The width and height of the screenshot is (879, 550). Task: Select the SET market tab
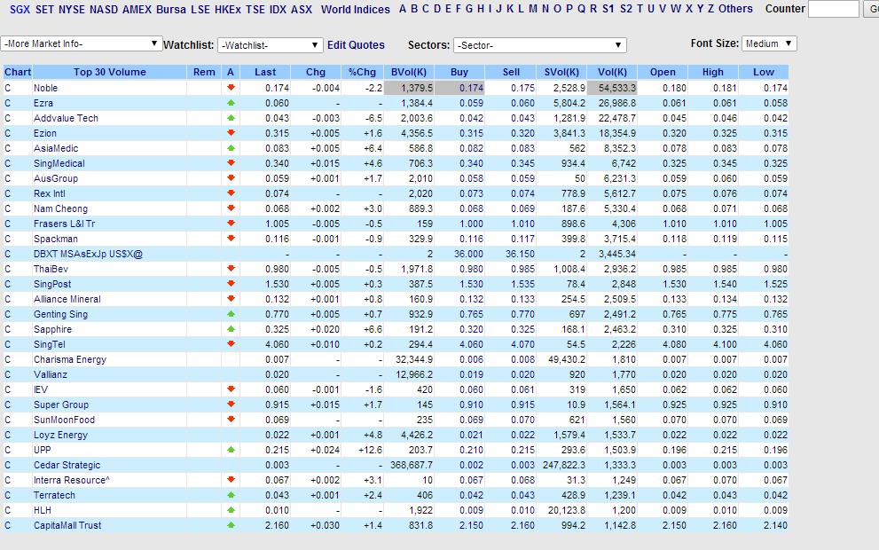(x=45, y=10)
